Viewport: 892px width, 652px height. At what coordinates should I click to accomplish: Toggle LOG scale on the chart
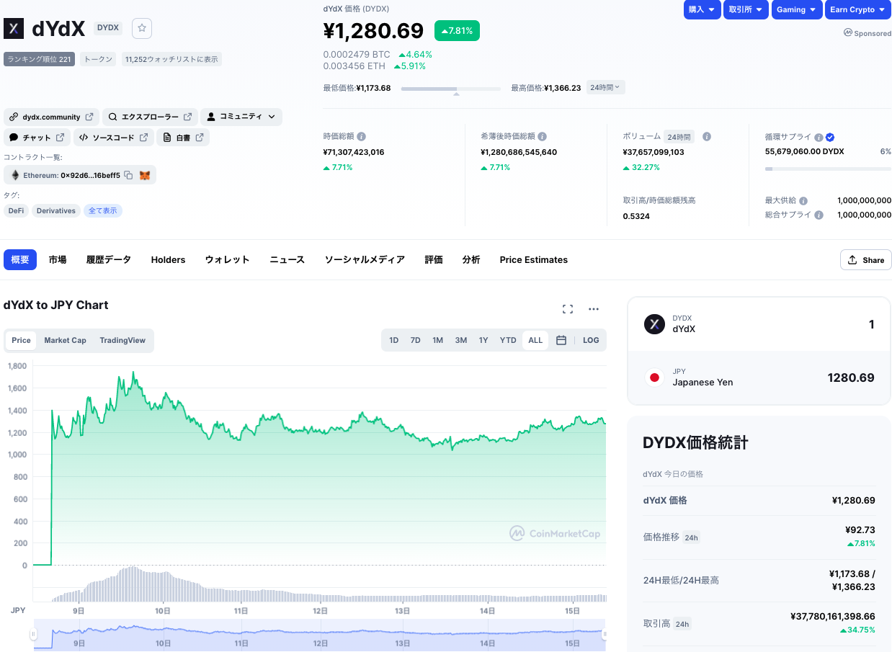[x=591, y=340]
